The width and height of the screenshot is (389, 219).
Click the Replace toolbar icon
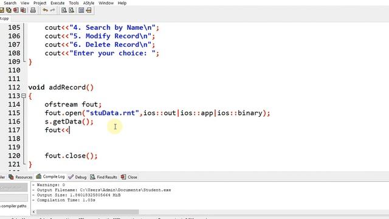coord(72,10)
